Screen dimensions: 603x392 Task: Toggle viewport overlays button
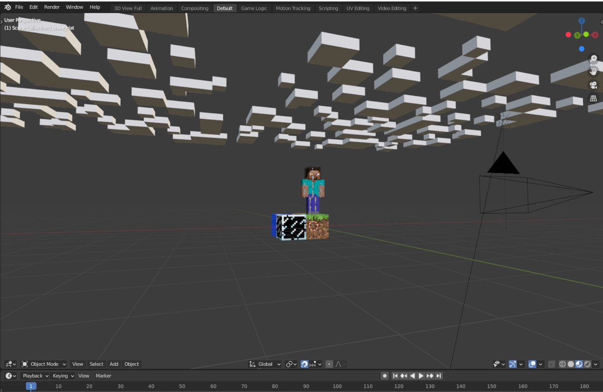pyautogui.click(x=532, y=364)
